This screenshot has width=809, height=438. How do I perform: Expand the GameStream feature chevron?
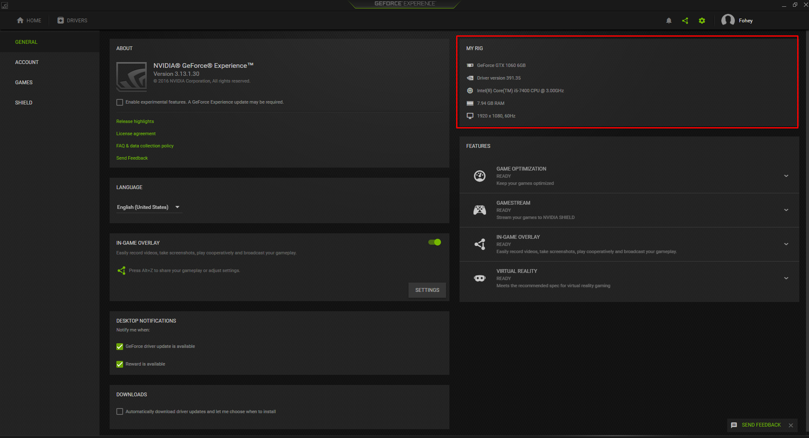pos(786,210)
